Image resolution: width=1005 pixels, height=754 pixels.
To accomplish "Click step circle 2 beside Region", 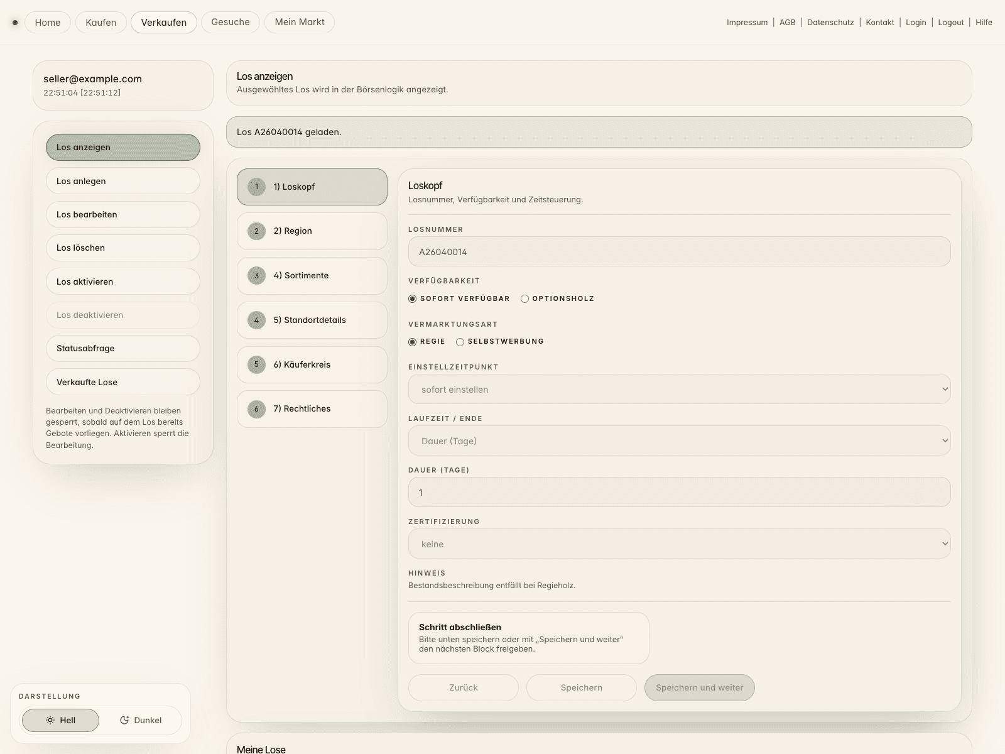I will click(x=256, y=231).
